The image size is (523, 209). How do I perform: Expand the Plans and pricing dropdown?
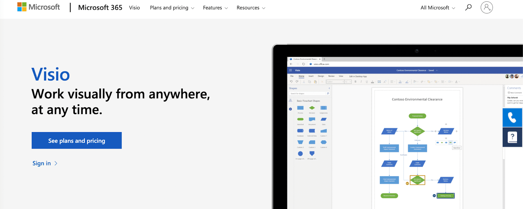172,7
